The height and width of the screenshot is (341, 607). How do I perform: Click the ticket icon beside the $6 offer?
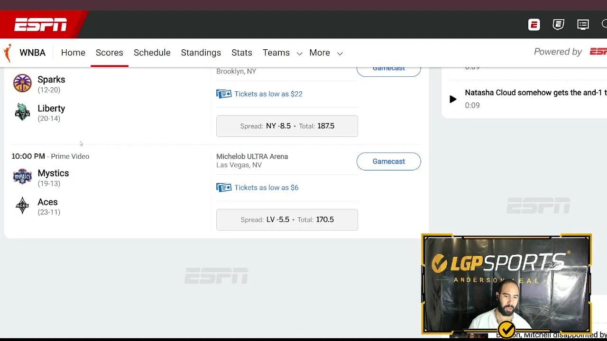point(224,188)
